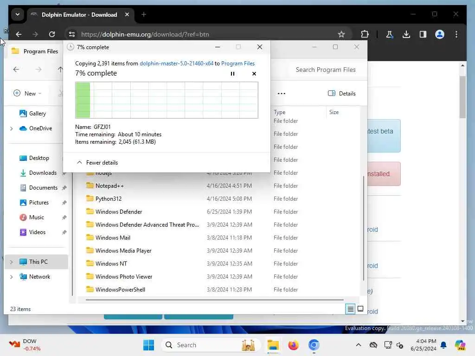Switch to large icons view

pyautogui.click(x=360, y=309)
